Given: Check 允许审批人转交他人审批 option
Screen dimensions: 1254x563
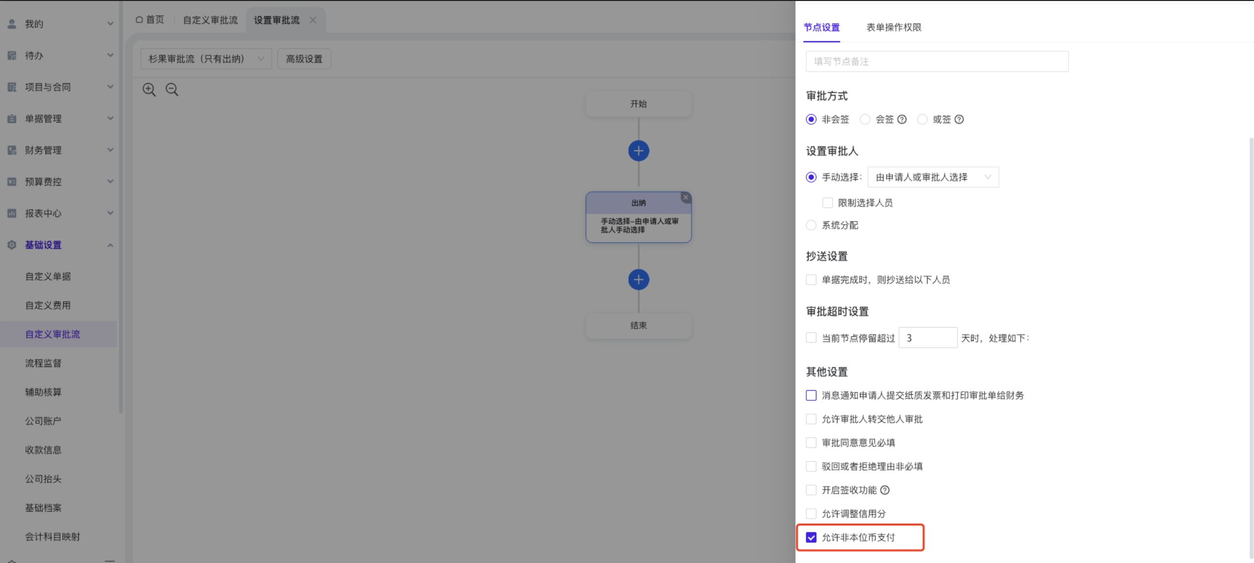Looking at the screenshot, I should click(x=811, y=419).
